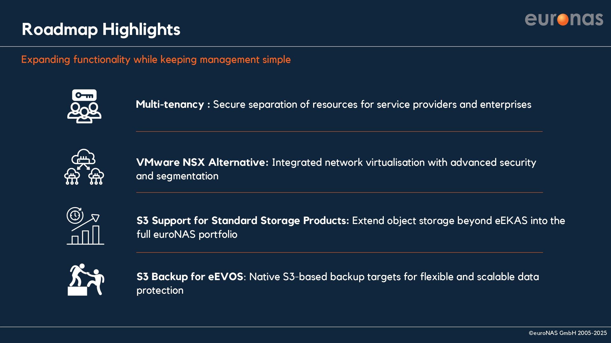The height and width of the screenshot is (343, 611).
Task: Click the key symbol above the users
Action: pyautogui.click(x=84, y=95)
